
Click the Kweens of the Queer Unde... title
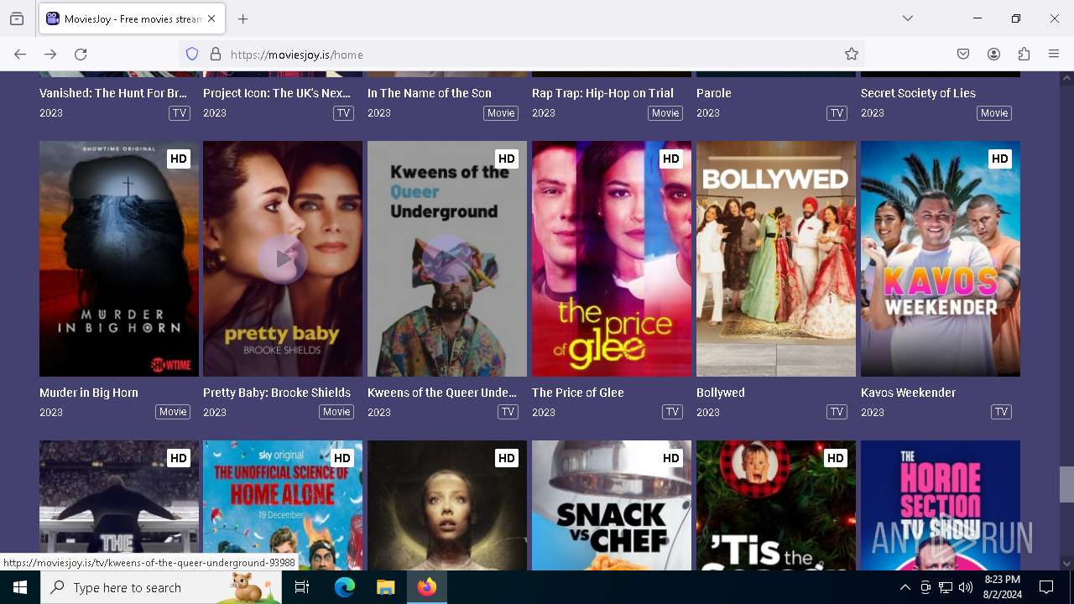(442, 393)
